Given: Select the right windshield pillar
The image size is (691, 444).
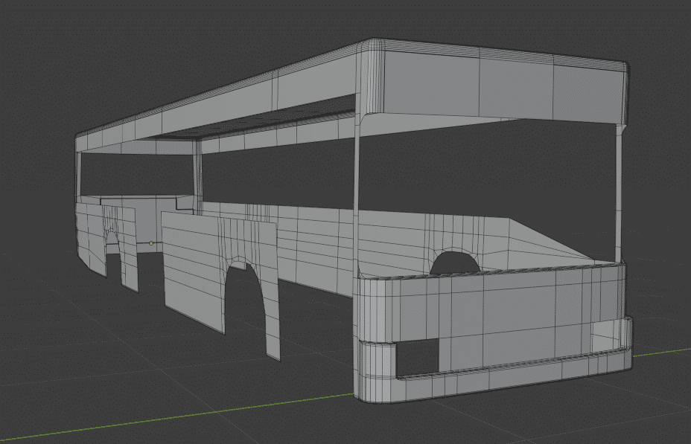Looking at the screenshot, I should pyautogui.click(x=619, y=193).
